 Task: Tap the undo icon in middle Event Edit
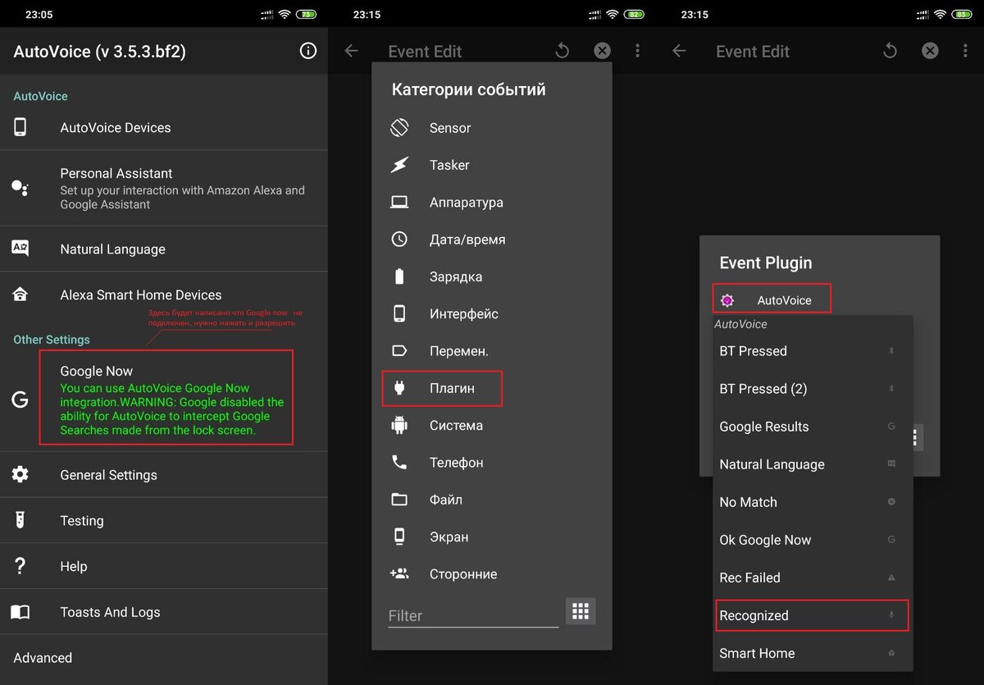tap(562, 51)
